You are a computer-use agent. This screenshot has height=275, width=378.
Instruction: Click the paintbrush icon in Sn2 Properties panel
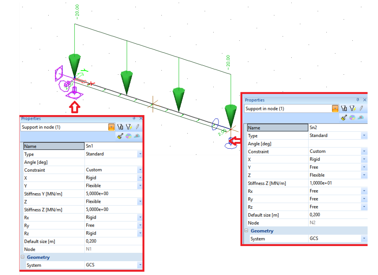coord(344,117)
